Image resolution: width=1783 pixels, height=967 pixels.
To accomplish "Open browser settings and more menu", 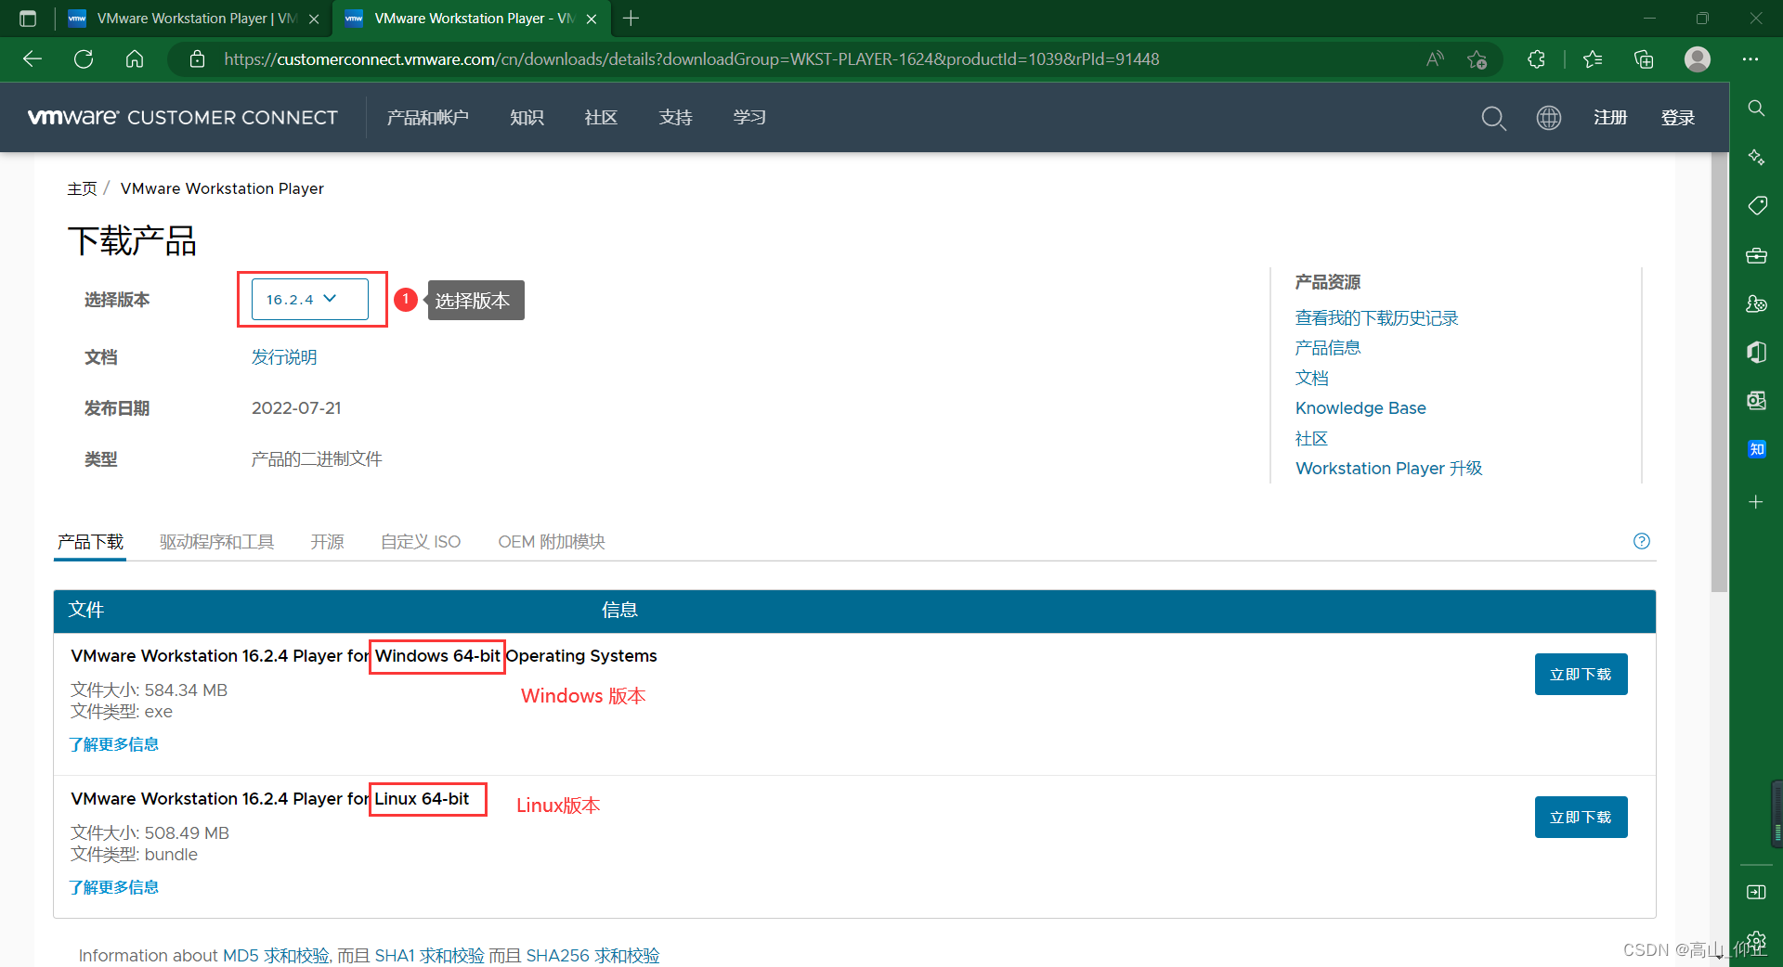I will coord(1750,59).
